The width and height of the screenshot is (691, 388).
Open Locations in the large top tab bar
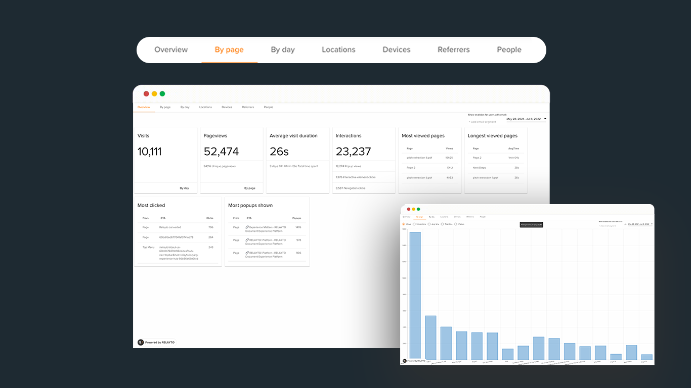click(338, 50)
